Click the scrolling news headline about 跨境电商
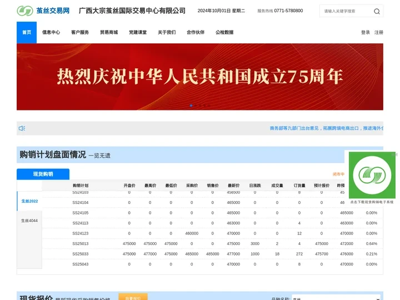400x300 pixels. (327, 128)
